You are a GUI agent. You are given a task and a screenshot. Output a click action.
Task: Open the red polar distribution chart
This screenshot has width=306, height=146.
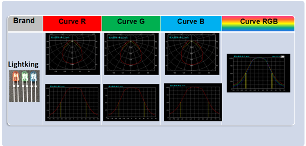(x=73, y=54)
